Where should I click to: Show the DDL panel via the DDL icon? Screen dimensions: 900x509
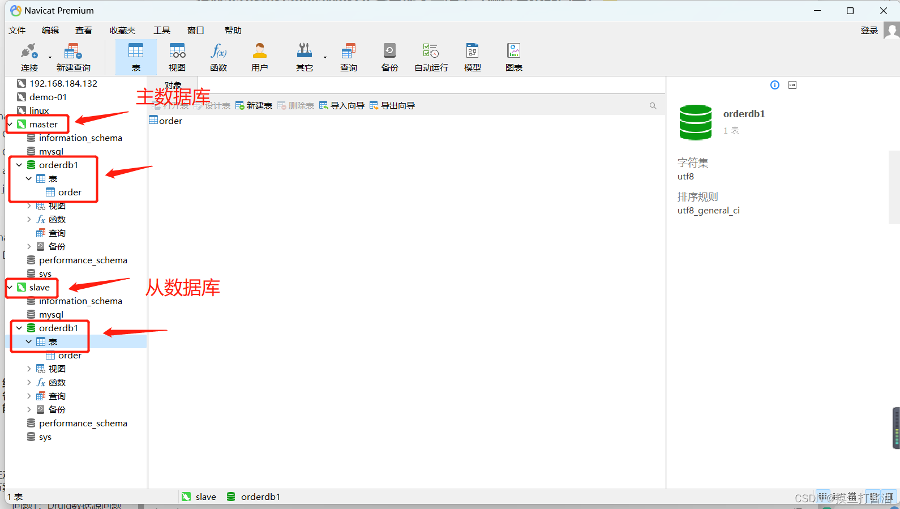[792, 85]
